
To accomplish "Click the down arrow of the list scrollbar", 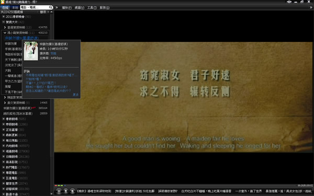I will click(51, 194).
